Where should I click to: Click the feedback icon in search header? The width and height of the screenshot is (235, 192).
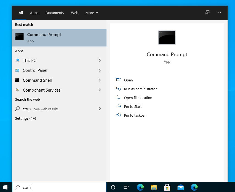pos(207,13)
